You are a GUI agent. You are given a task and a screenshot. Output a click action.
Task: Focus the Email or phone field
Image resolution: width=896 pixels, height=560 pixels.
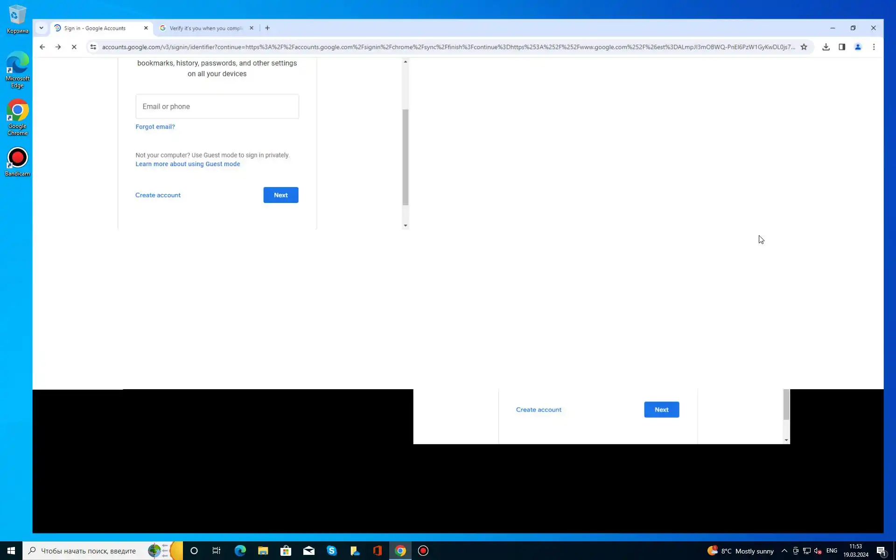click(217, 106)
